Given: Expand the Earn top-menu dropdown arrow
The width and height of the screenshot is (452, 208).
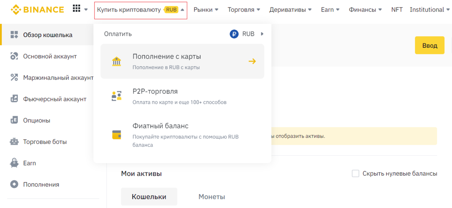Looking at the screenshot, I should tap(338, 10).
